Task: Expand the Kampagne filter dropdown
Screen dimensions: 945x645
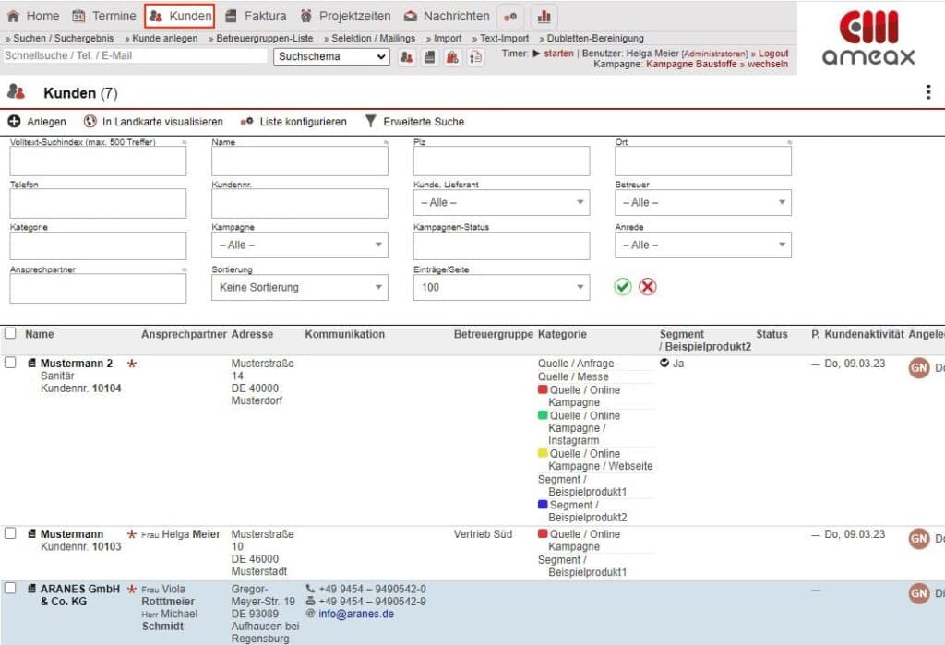Action: [300, 245]
